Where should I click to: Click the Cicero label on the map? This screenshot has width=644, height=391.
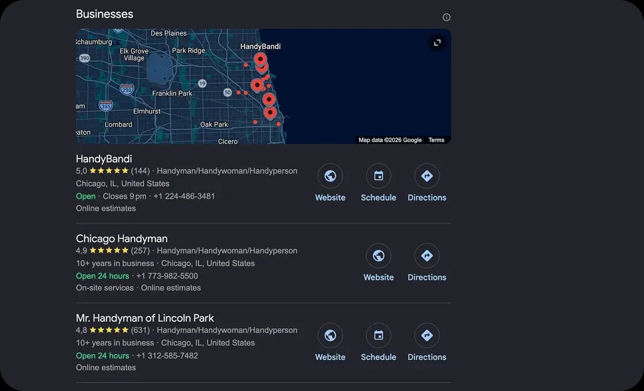228,142
